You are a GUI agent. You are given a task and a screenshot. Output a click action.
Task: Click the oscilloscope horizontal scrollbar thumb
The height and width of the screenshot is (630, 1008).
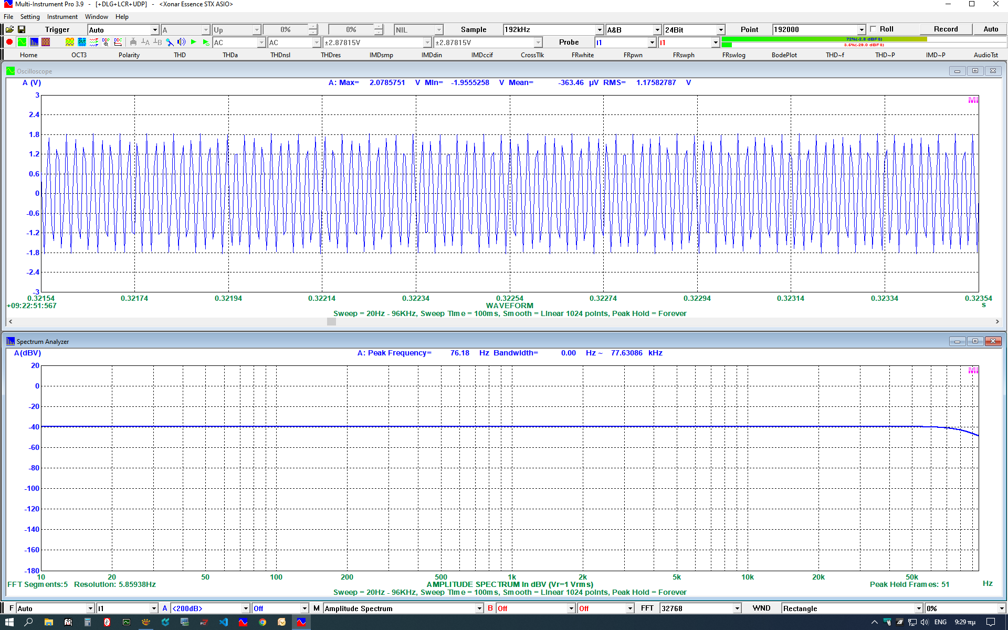[331, 321]
